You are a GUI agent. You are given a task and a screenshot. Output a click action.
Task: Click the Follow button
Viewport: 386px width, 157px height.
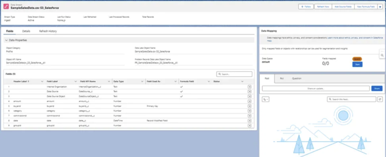click(306, 7)
